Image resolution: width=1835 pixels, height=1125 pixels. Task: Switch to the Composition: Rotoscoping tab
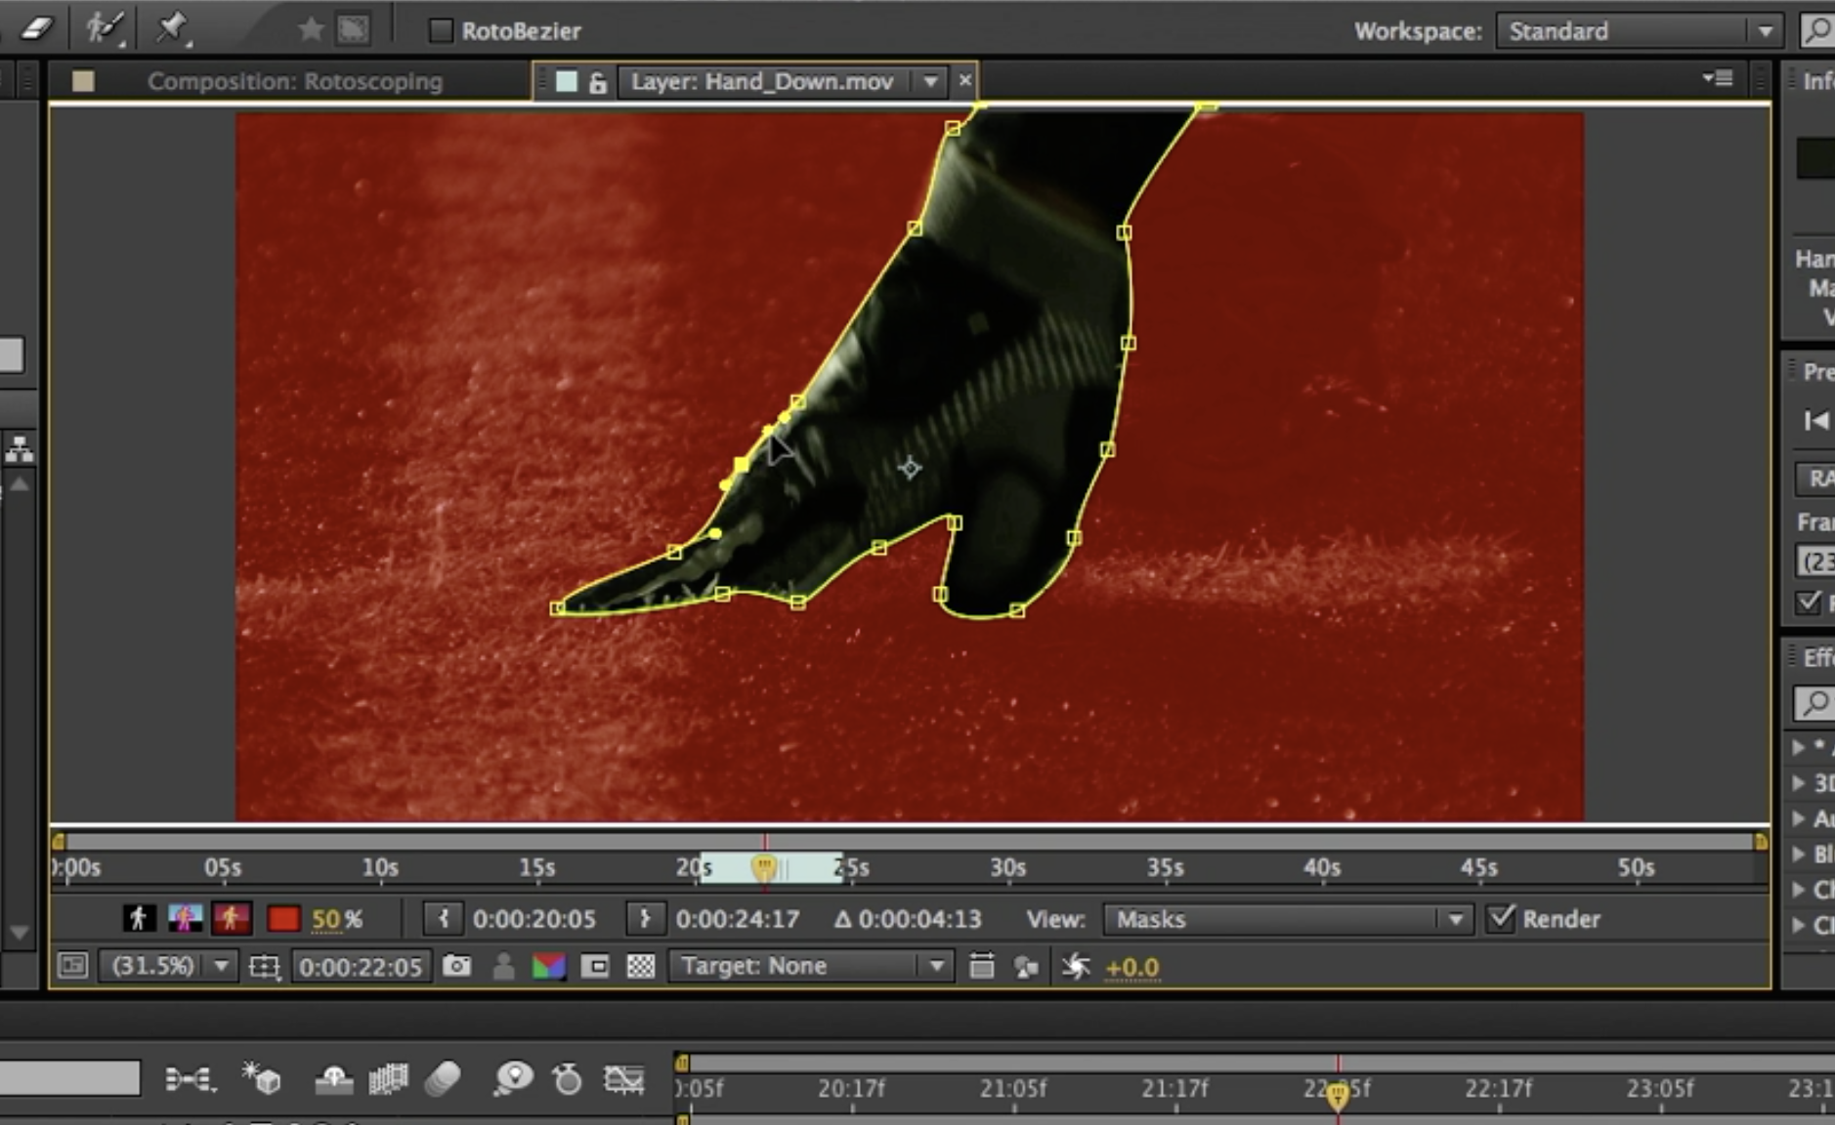[294, 81]
